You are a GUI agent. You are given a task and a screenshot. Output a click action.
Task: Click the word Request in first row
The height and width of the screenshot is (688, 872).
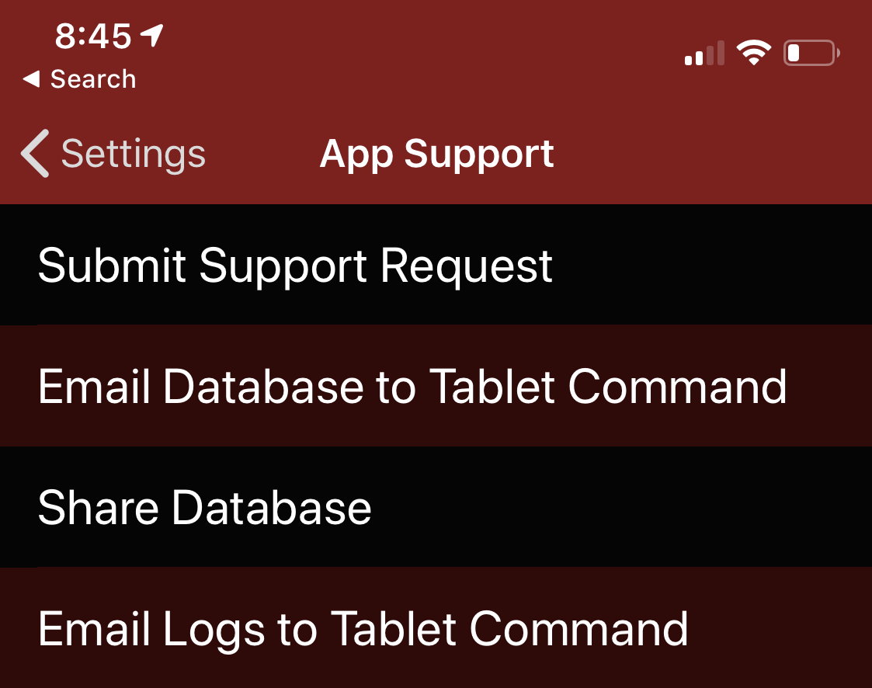467,266
